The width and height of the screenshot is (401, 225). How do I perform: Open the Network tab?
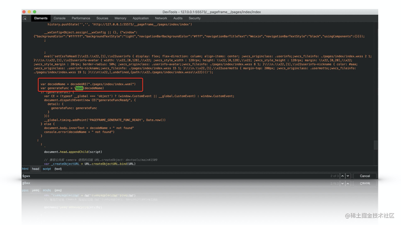click(x=161, y=18)
